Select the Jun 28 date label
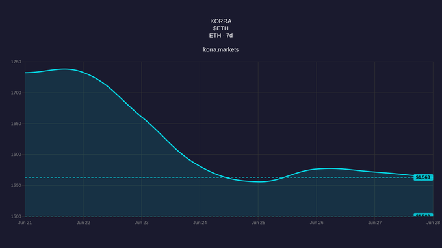This screenshot has height=248, width=442. click(434, 223)
